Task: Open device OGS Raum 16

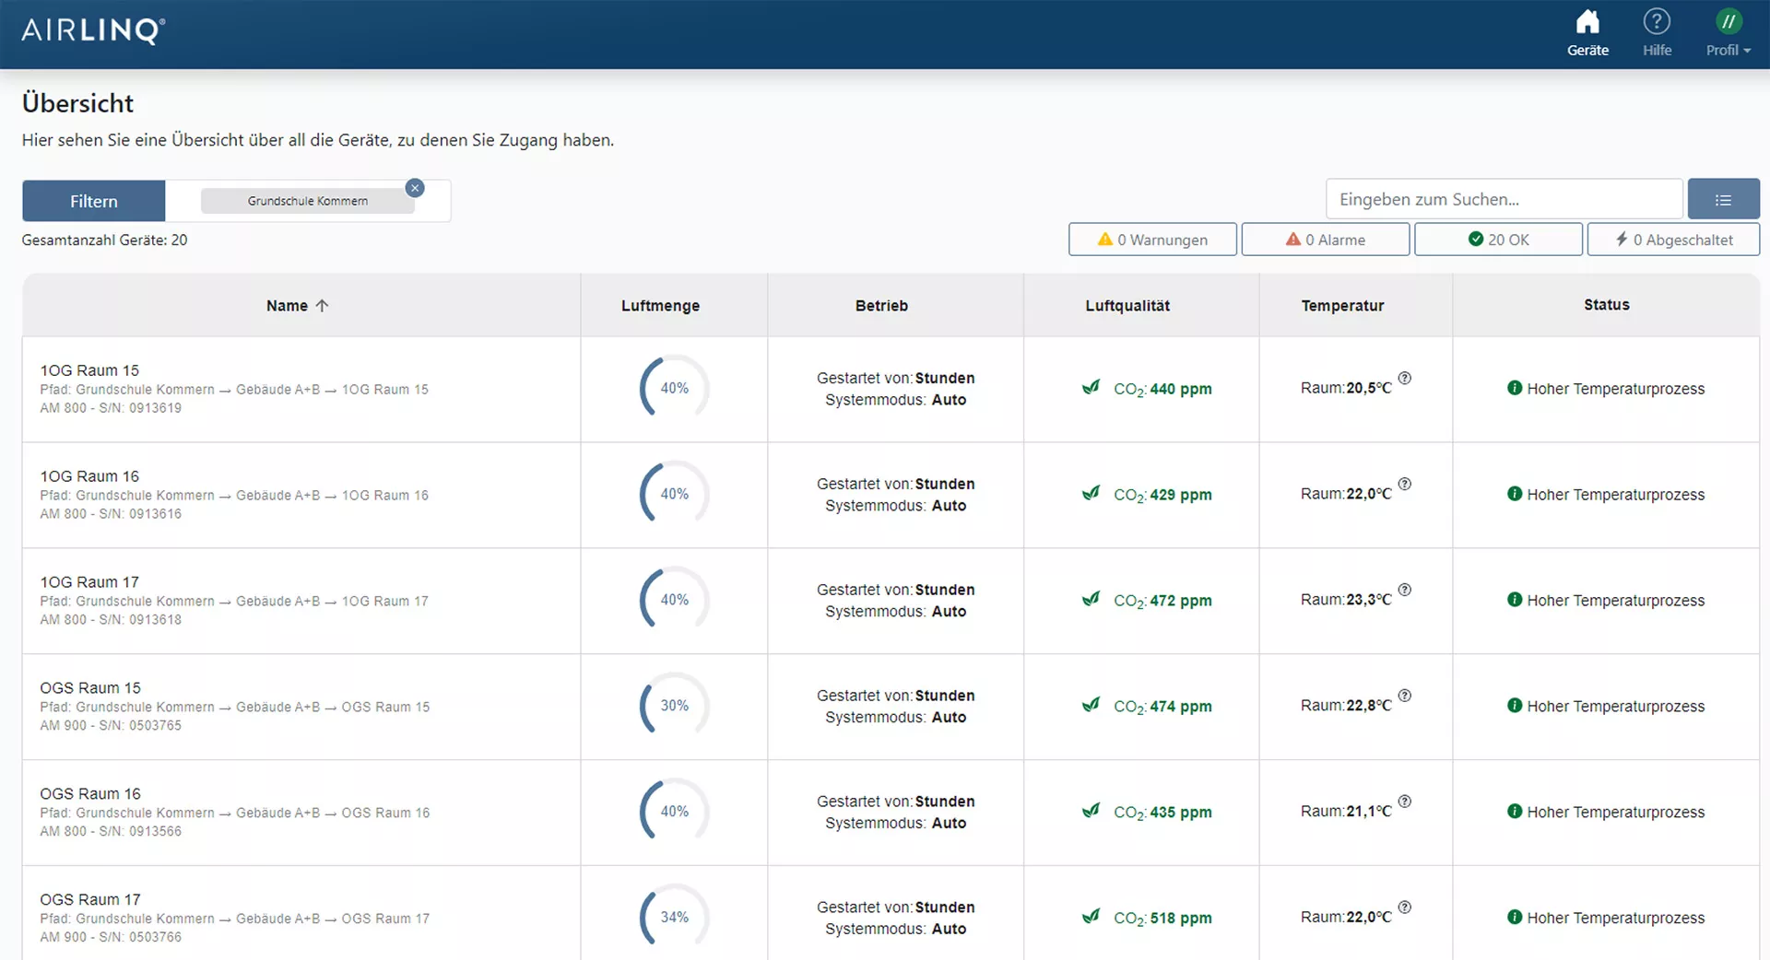Action: click(x=90, y=794)
